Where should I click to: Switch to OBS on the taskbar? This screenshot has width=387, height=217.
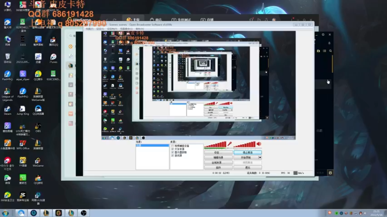coord(84,213)
